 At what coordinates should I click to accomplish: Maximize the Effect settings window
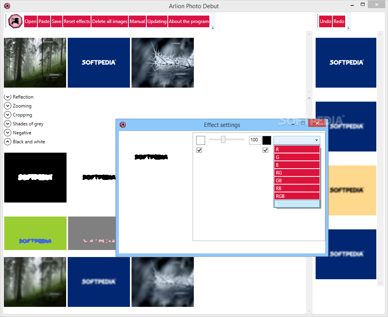click(303, 123)
